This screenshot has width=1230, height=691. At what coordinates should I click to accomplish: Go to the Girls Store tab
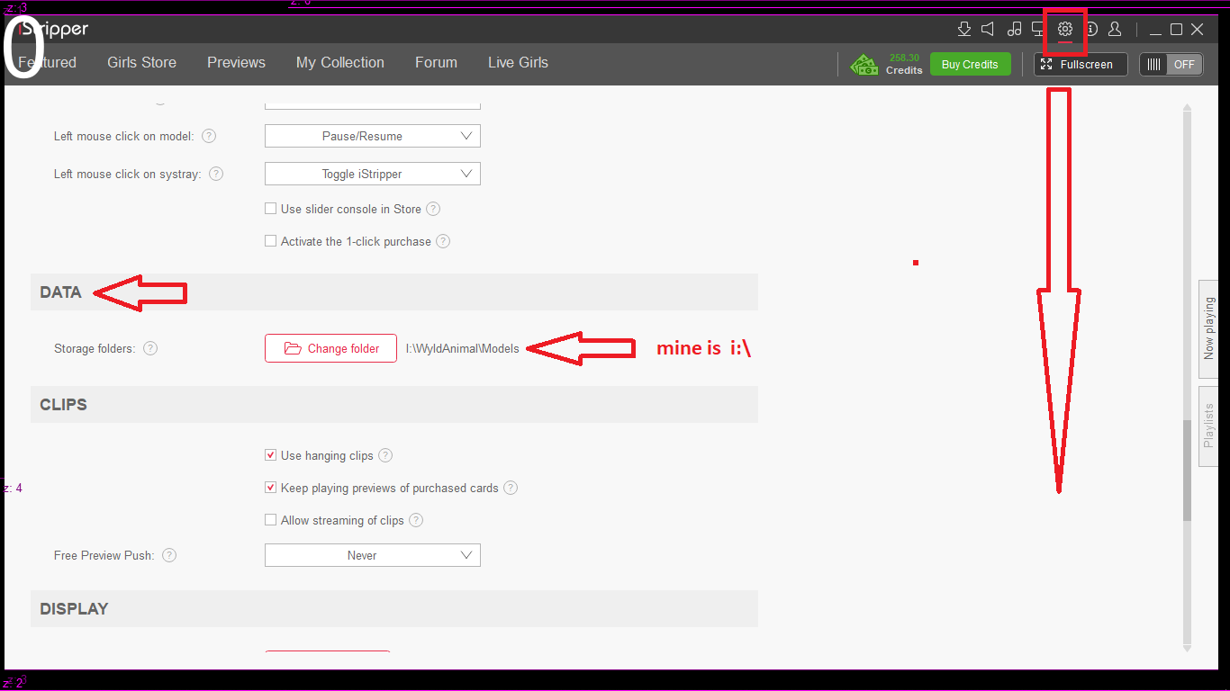(141, 62)
